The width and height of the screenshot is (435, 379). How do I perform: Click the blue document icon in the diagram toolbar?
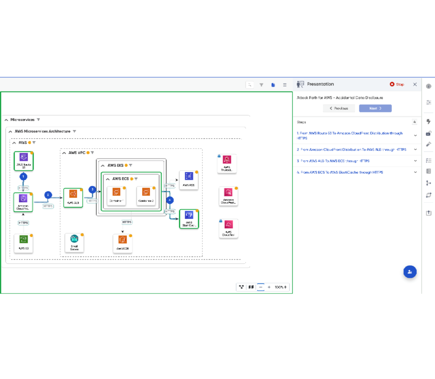point(273,85)
